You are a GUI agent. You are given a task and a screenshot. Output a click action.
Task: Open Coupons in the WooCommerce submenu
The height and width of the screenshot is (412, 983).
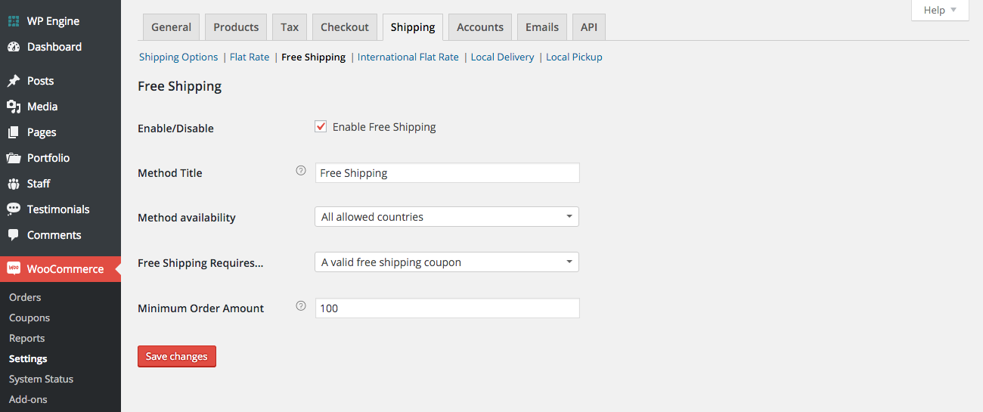[x=29, y=318]
